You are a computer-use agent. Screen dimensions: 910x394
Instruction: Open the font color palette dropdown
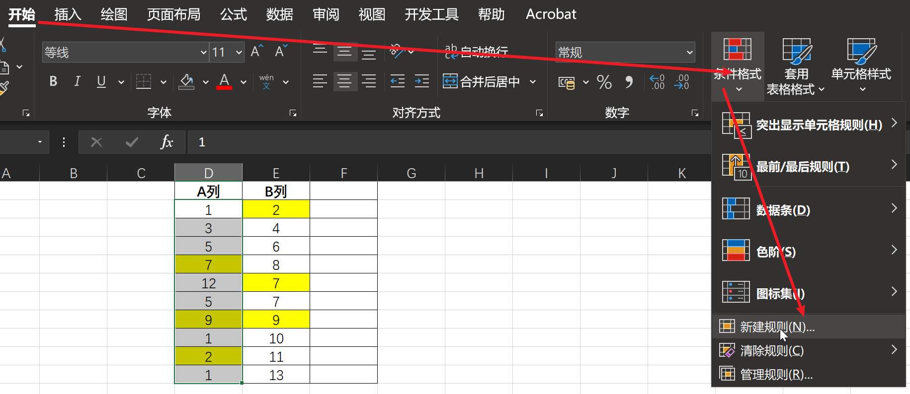click(x=244, y=82)
